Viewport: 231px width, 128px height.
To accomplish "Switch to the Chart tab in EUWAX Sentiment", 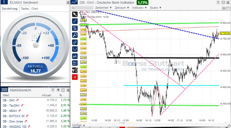I will [x=35, y=9].
